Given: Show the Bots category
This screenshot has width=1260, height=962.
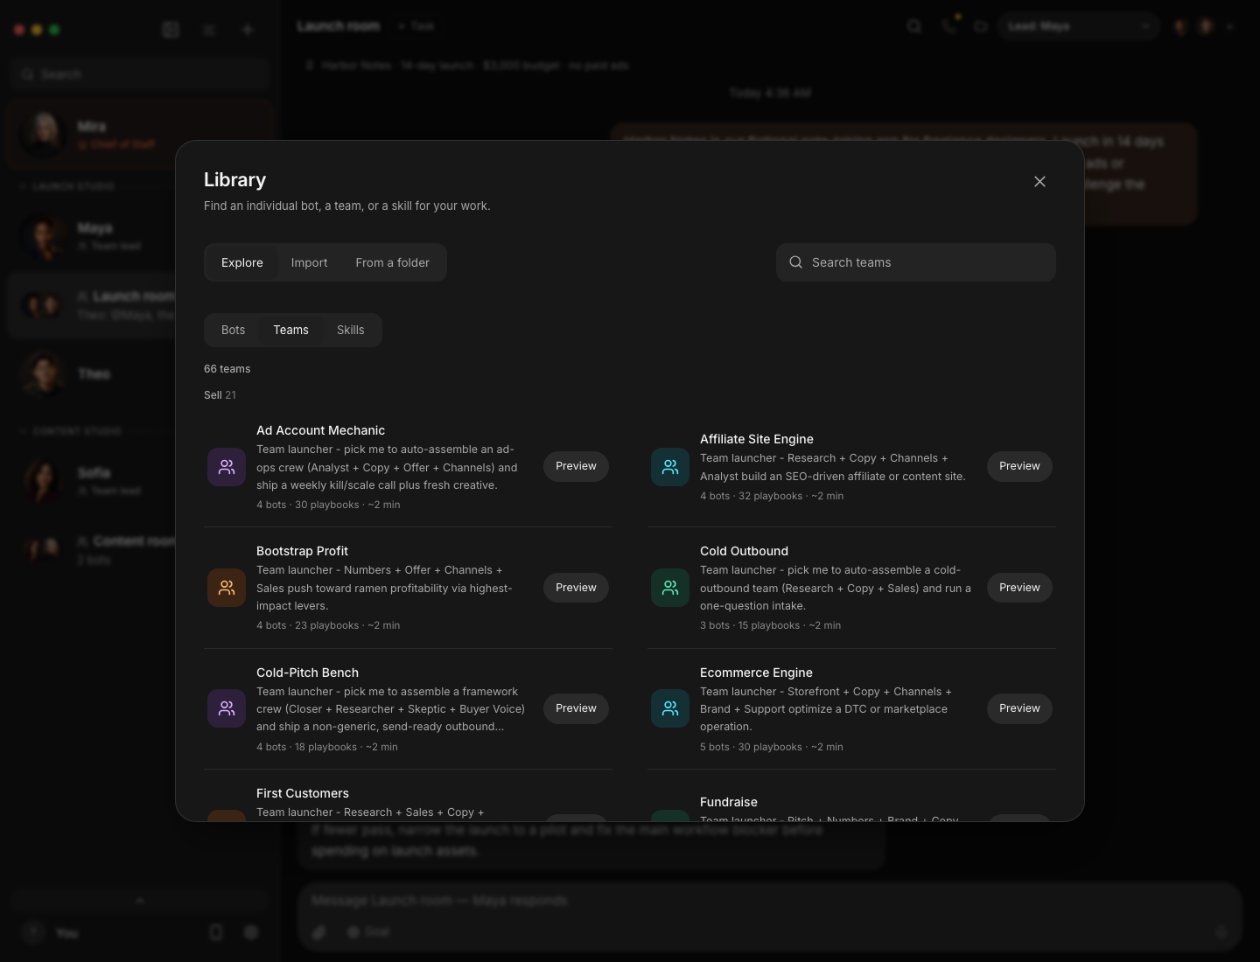Looking at the screenshot, I should pyautogui.click(x=233, y=330).
